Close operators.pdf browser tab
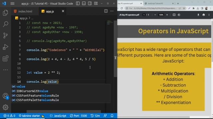 click(x=141, y=4)
